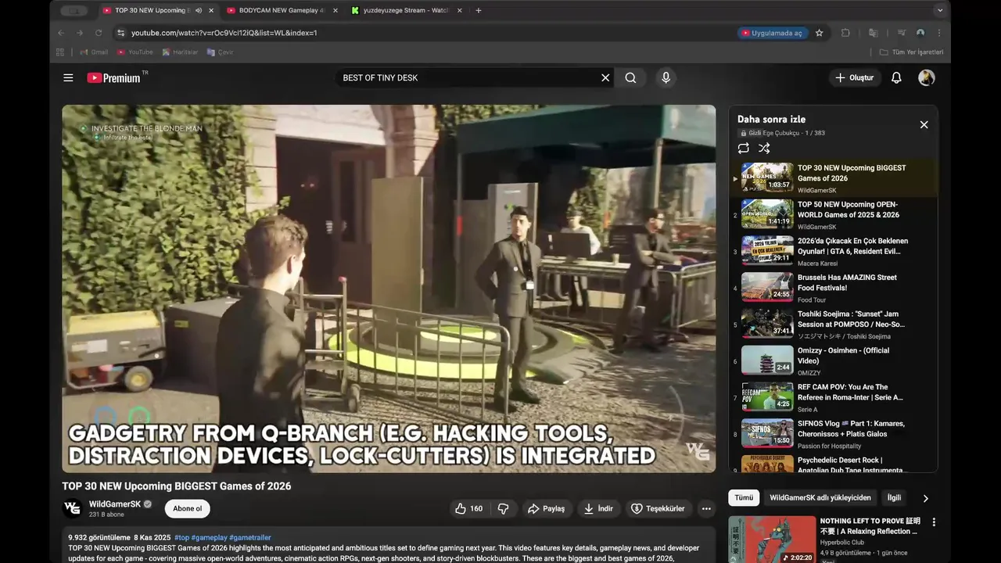Click the site info icon in address bar

[120, 33]
